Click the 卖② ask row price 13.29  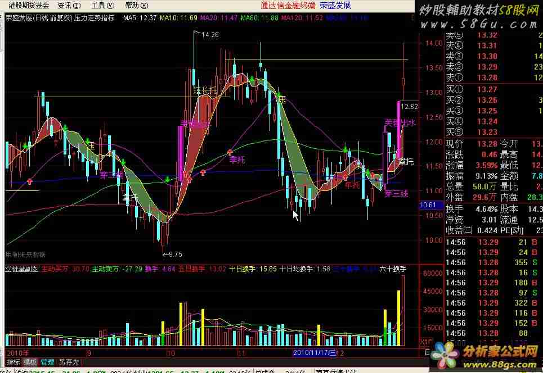(487, 67)
